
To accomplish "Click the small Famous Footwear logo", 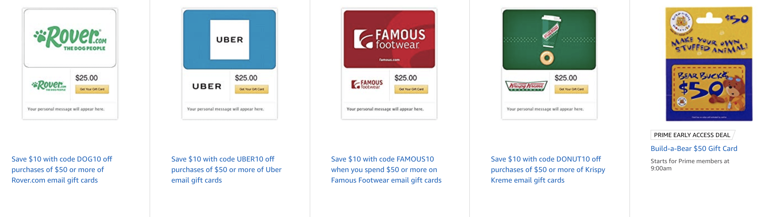I will [x=367, y=84].
